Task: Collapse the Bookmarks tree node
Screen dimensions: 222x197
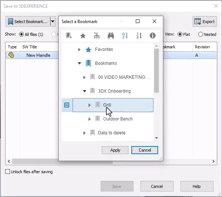Action: [79, 63]
